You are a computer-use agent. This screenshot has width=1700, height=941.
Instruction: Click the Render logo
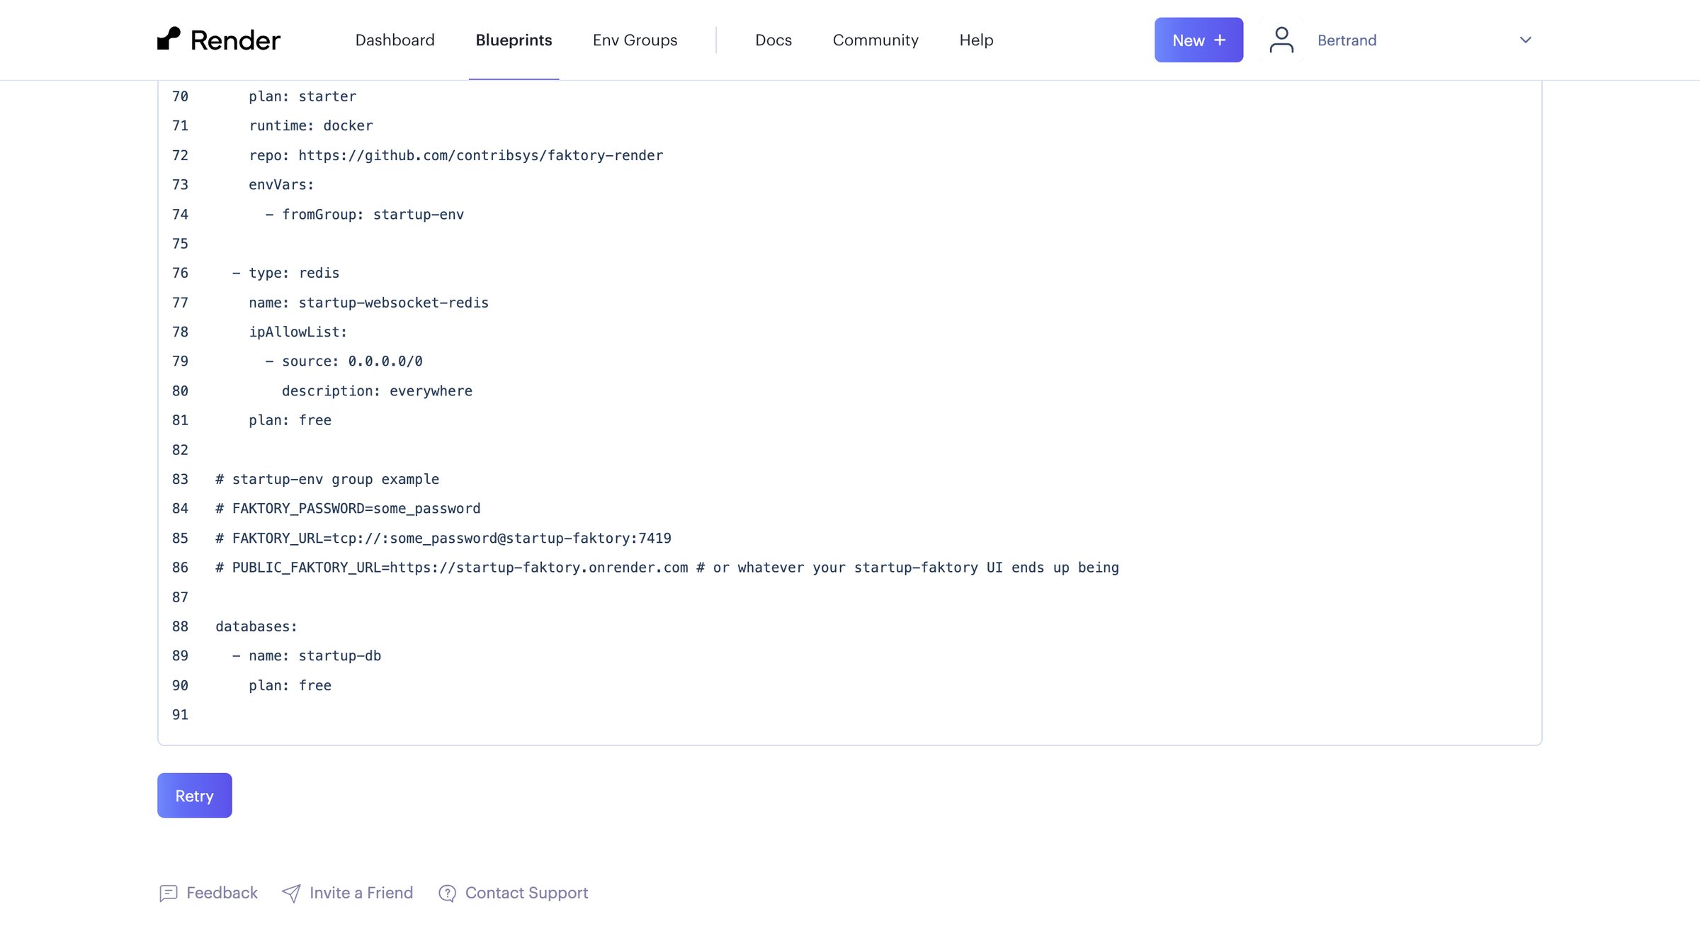[x=219, y=40]
